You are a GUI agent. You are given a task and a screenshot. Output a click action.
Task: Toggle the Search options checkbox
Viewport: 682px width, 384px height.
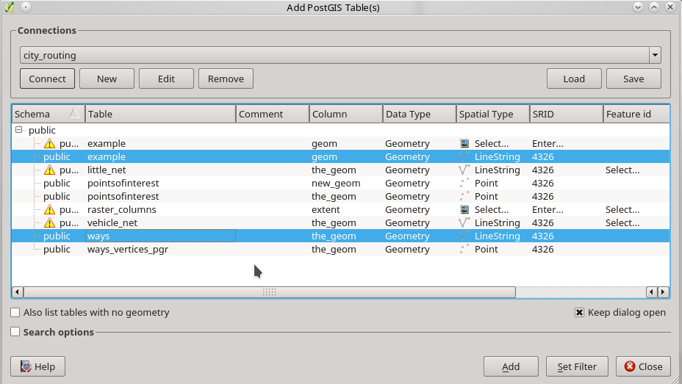pos(15,332)
